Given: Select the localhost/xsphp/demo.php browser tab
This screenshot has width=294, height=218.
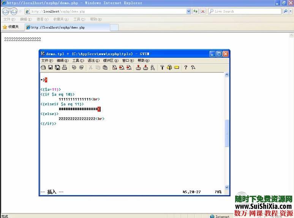Looking at the screenshot, I should pos(67,27).
